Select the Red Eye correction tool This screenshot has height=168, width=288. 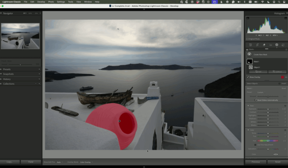point(270,45)
